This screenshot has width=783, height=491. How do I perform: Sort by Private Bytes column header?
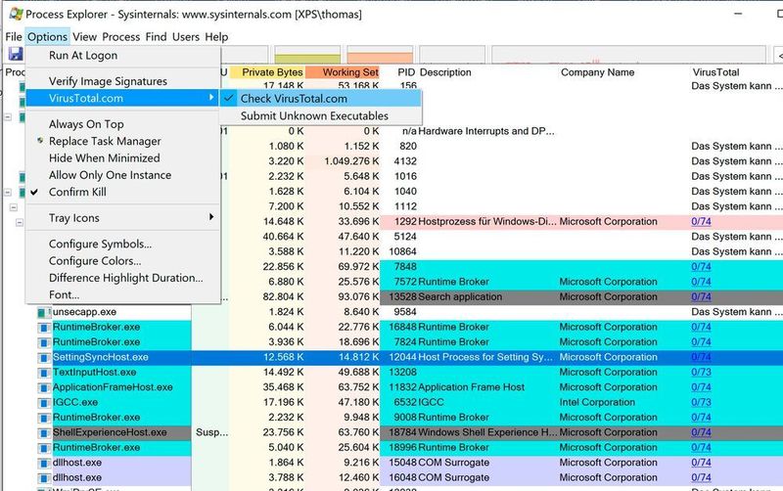tap(267, 72)
